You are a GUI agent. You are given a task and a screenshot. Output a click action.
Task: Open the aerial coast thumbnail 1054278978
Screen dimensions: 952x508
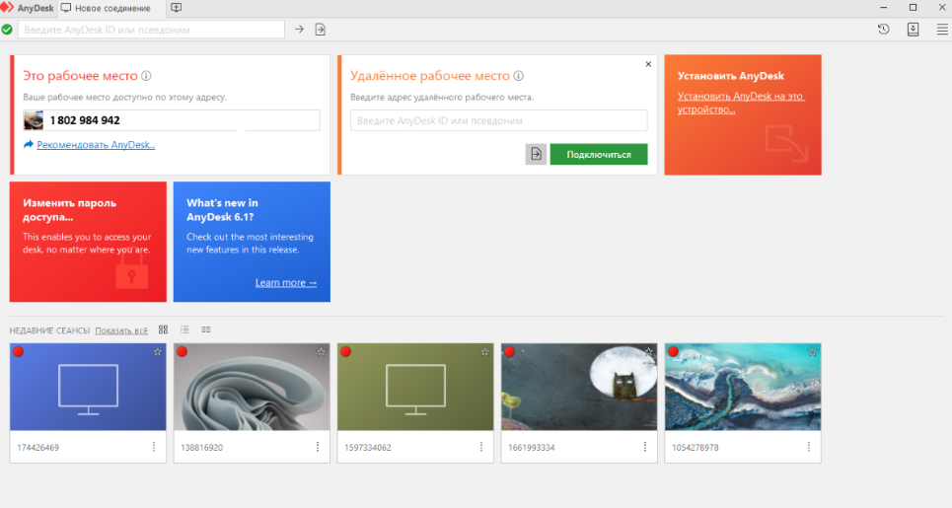743,388
